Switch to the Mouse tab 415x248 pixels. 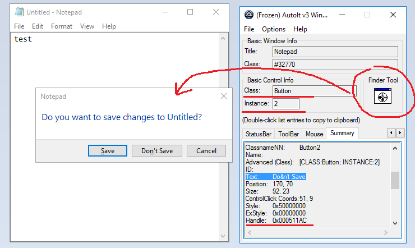(314, 134)
